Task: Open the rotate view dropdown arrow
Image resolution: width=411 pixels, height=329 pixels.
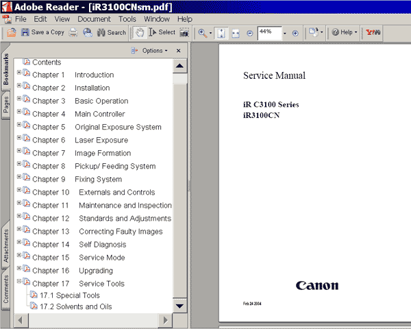Action: [322, 32]
